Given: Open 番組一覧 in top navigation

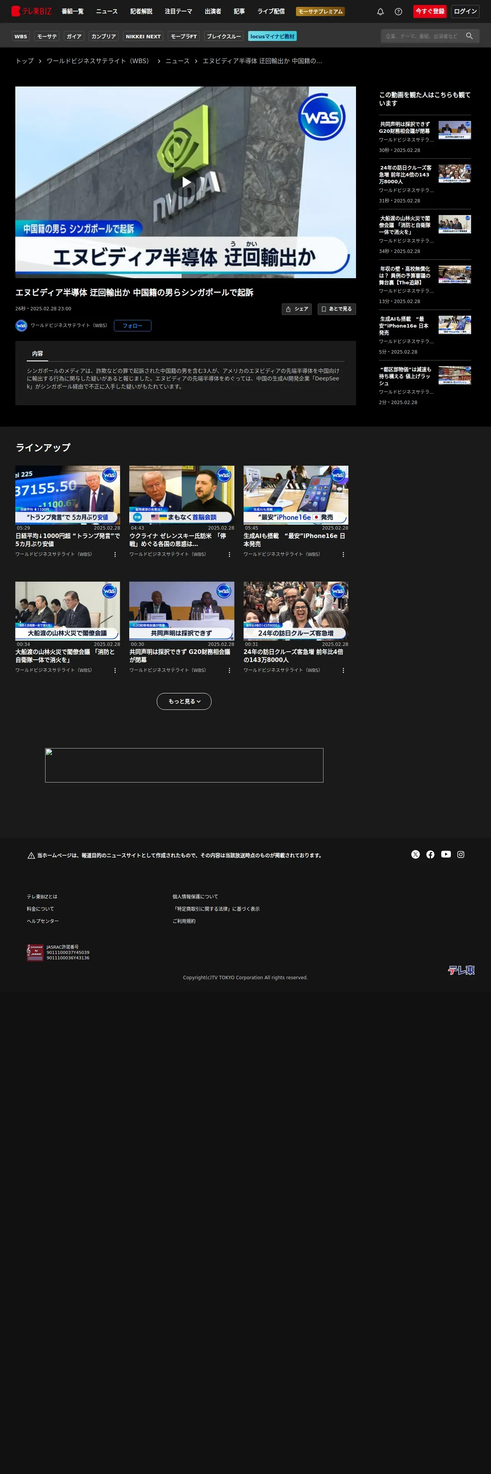Looking at the screenshot, I should (73, 11).
